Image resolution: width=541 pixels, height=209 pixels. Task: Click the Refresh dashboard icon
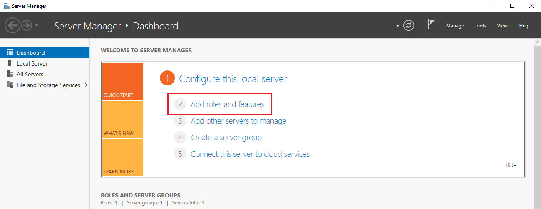(x=409, y=26)
